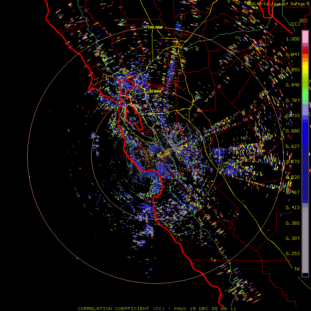Click the 0.520 legend value
This screenshot has height=311, width=311.
pos(293,177)
